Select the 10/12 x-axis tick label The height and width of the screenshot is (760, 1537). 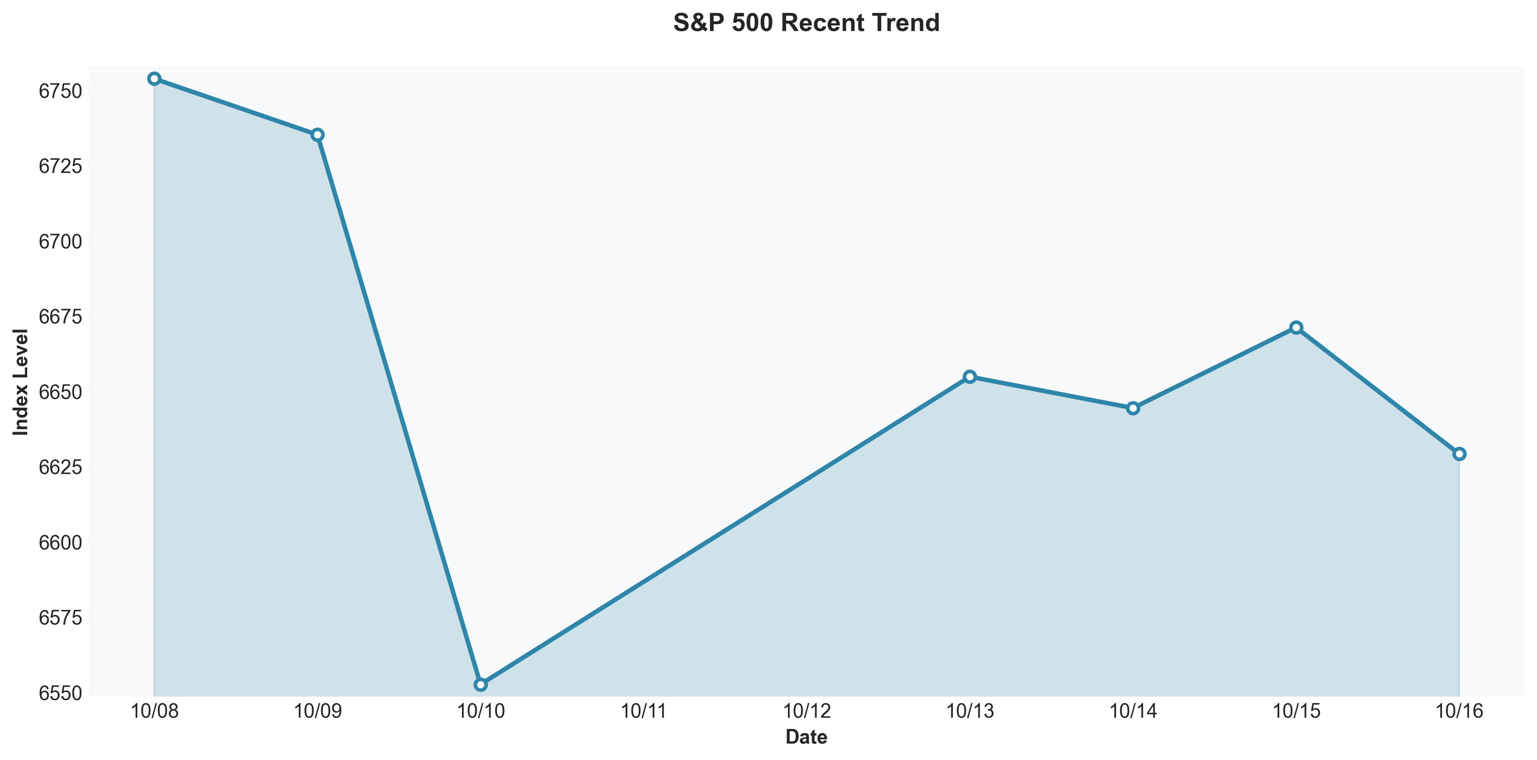point(806,711)
